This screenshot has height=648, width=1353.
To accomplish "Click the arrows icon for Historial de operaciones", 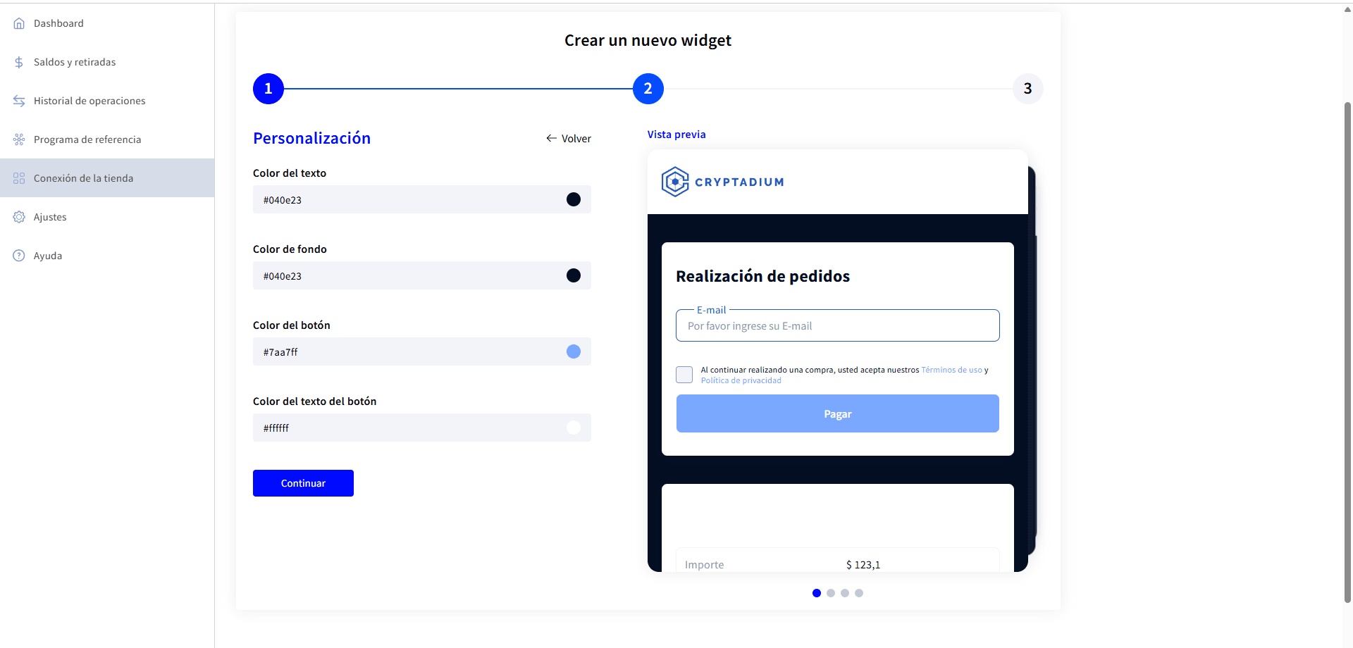I will (x=19, y=101).
